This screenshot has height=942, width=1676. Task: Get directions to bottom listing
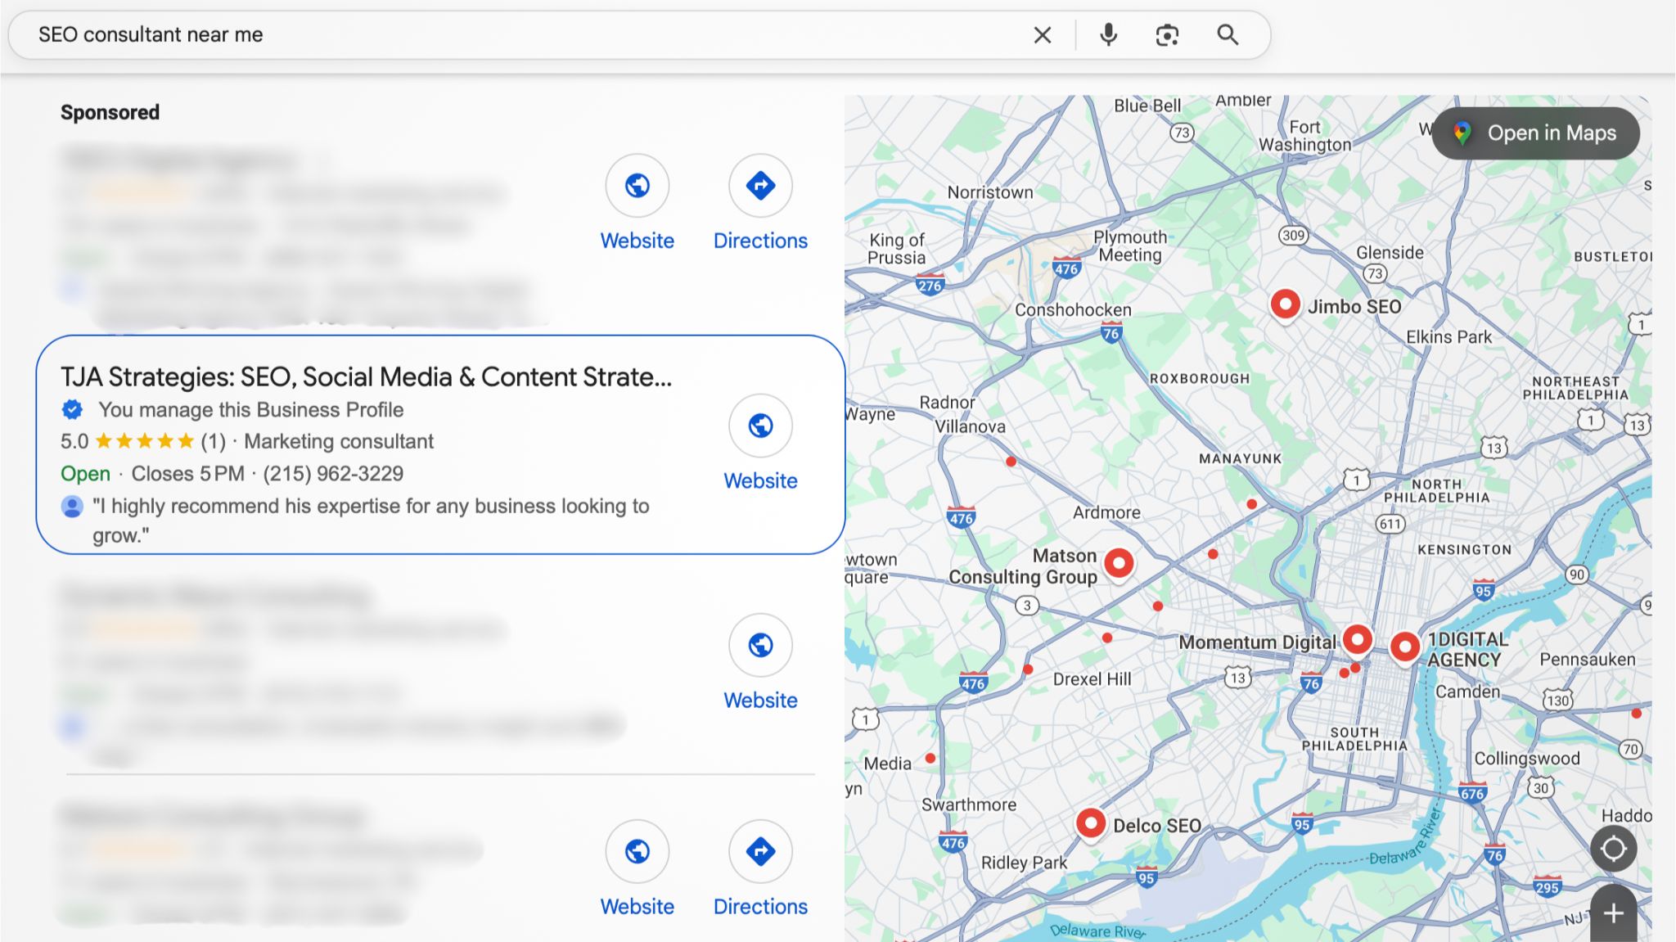coord(760,852)
